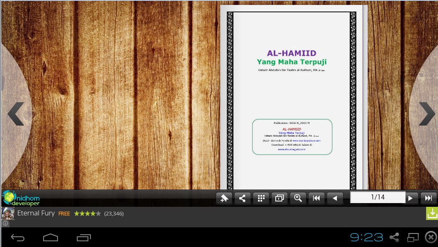Start the auto-flip slideshow
Image resolution: width=438 pixels, height=247 pixels.
tap(279, 198)
